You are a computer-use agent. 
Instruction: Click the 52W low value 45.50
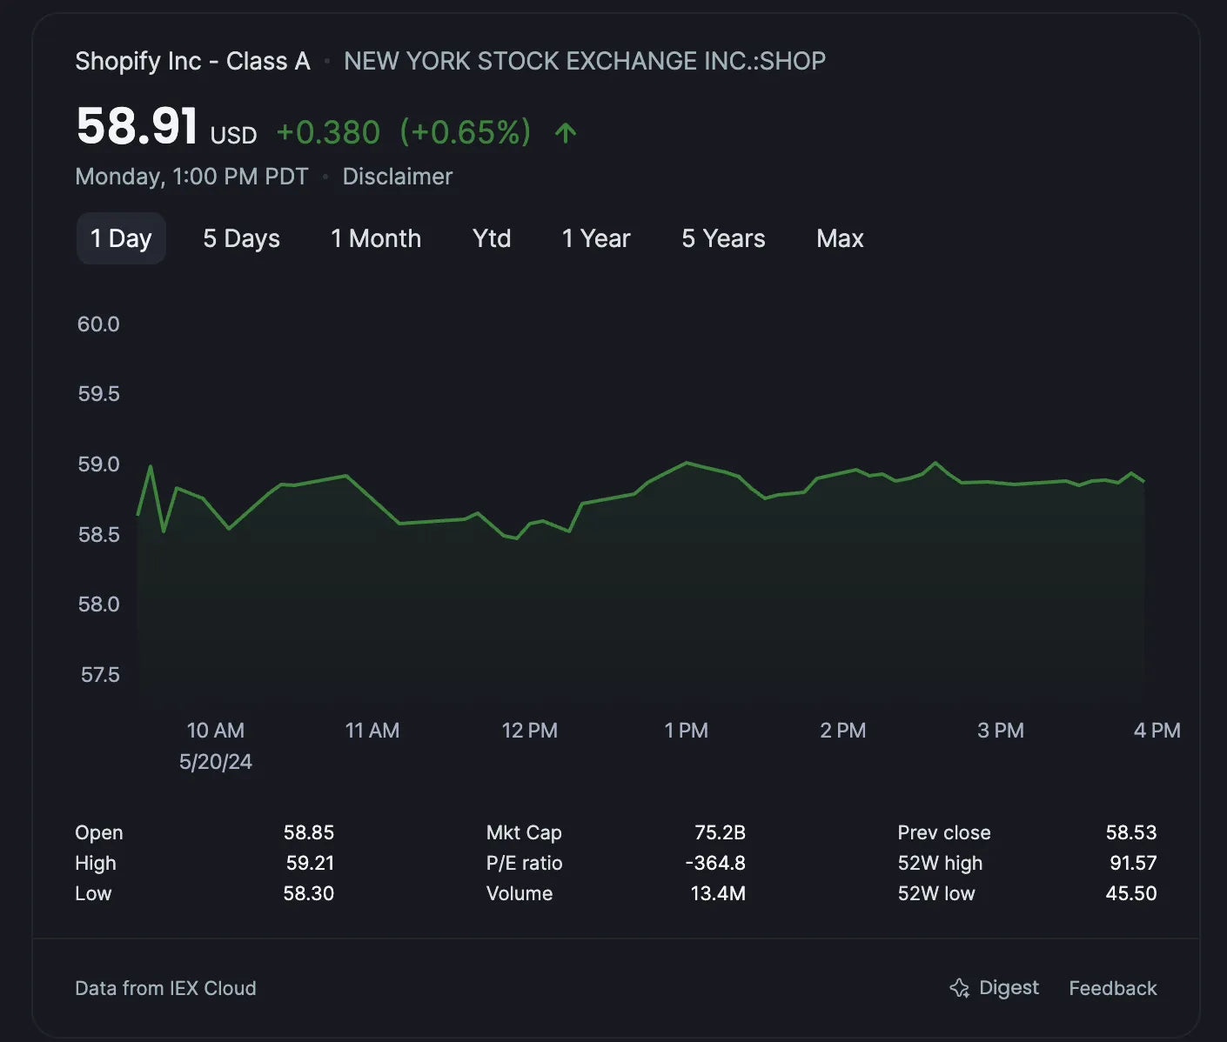1131,893
